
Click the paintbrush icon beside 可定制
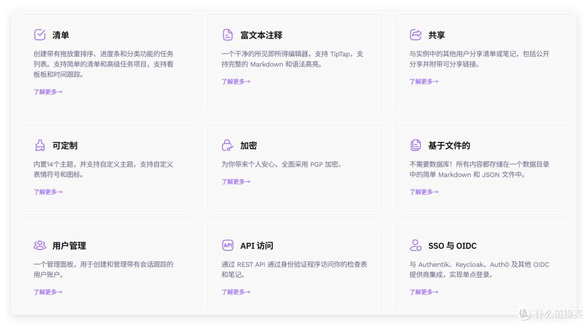(x=40, y=145)
